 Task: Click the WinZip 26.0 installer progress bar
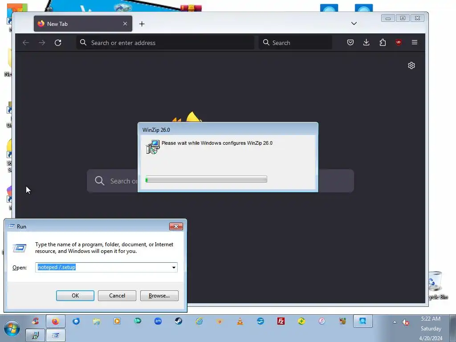point(206,179)
